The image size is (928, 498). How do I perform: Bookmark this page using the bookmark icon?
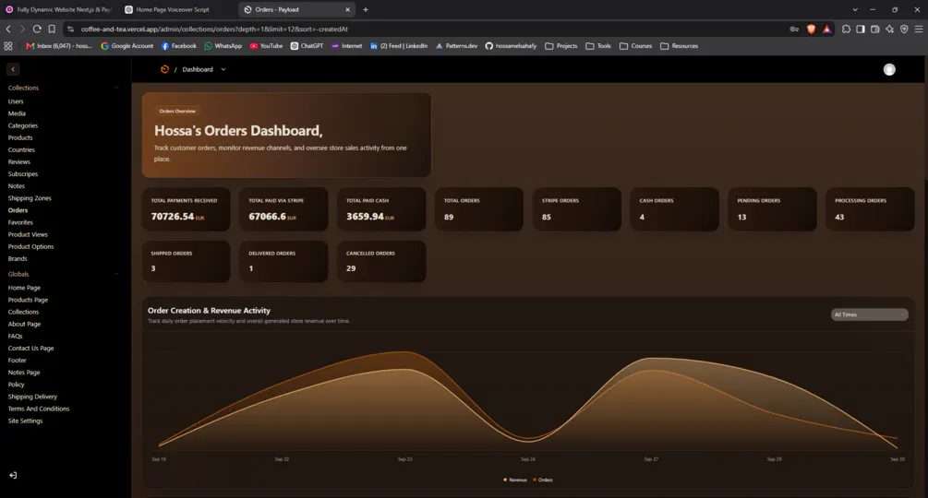click(52, 29)
